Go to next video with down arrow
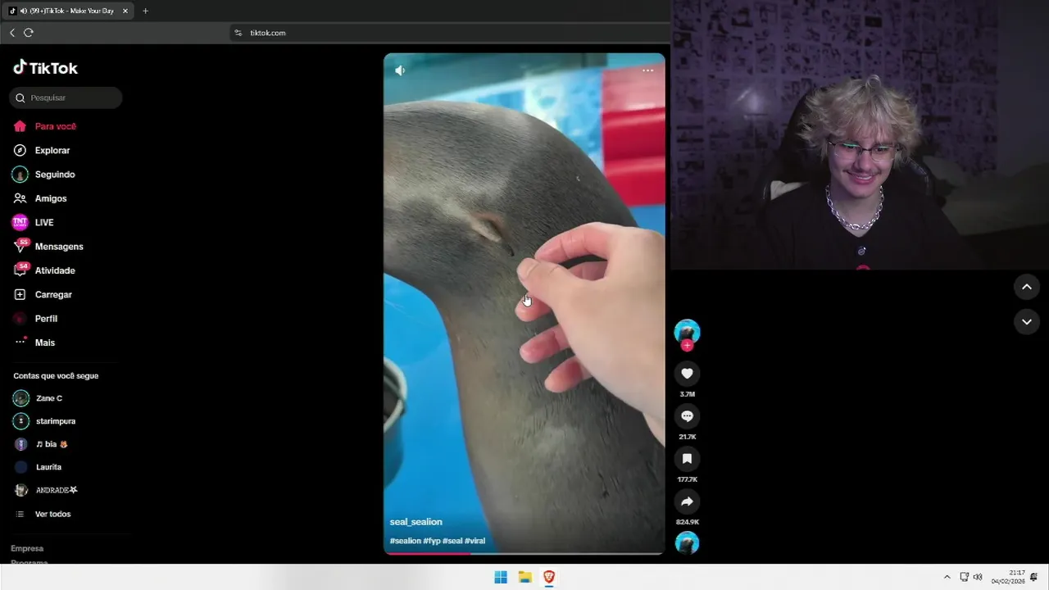 pyautogui.click(x=1027, y=322)
